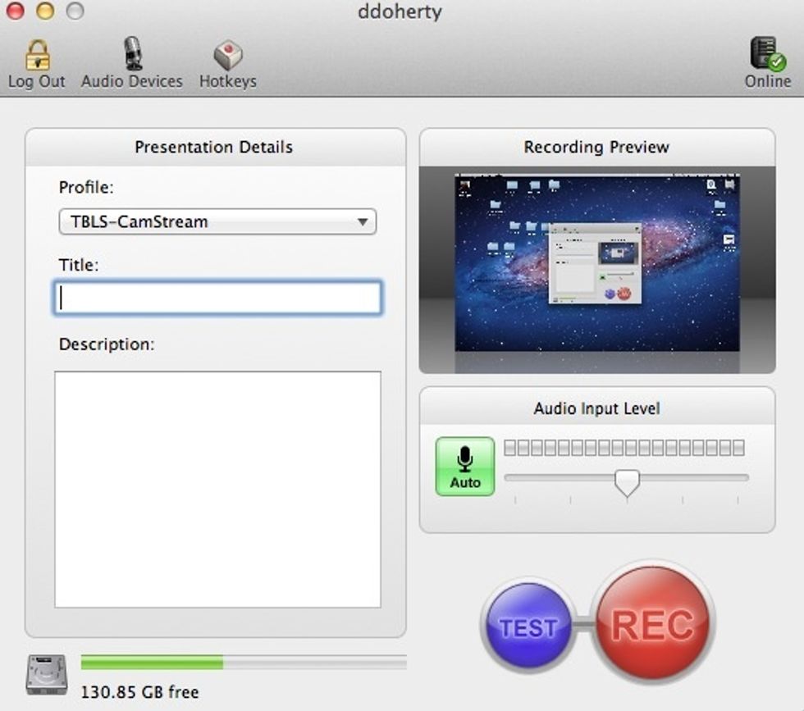Start recording with the red REC button
The width and height of the screenshot is (804, 711).
pyautogui.click(x=652, y=627)
